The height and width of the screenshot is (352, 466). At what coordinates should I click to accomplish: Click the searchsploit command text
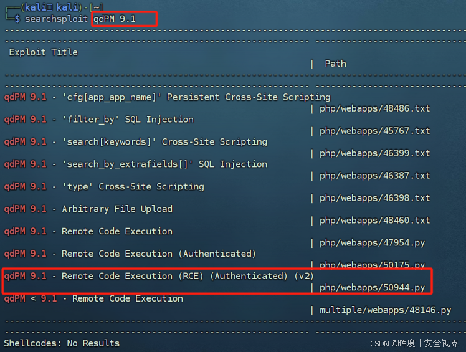pos(57,19)
